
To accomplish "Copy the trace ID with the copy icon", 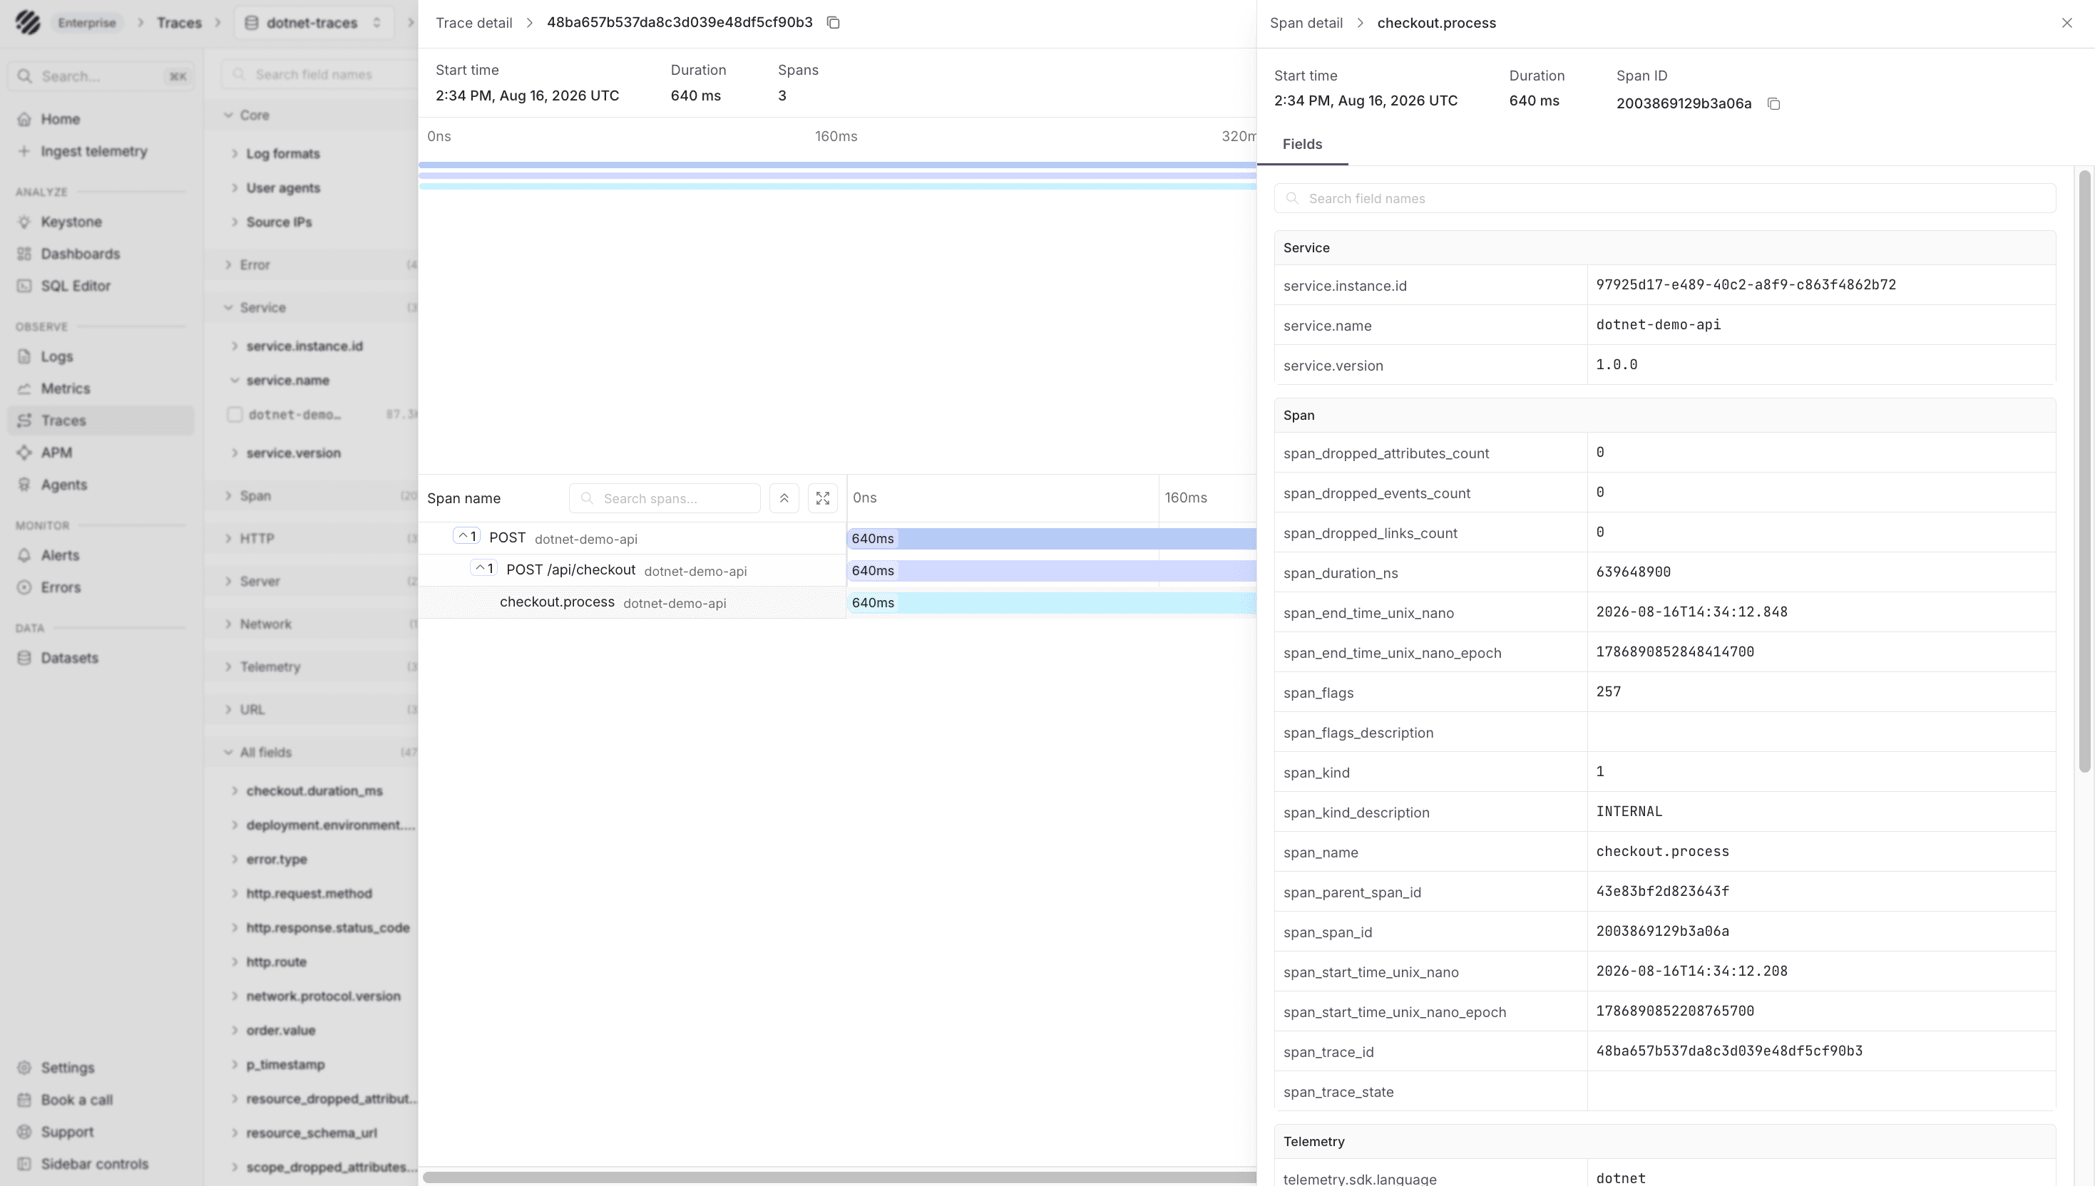I will 833,22.
